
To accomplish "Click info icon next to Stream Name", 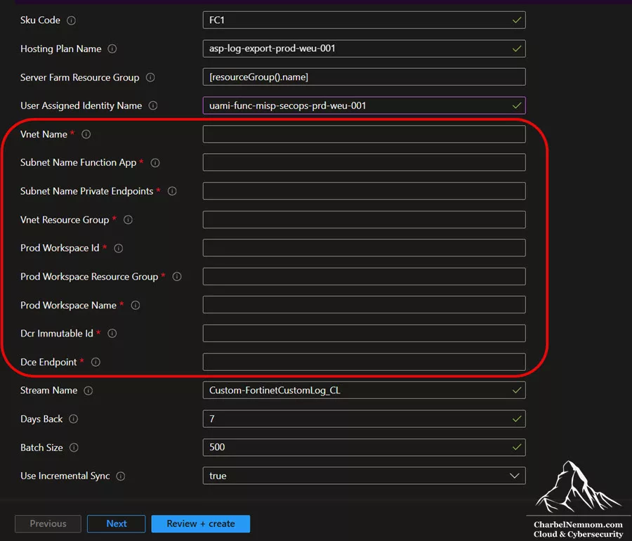I will click(88, 391).
